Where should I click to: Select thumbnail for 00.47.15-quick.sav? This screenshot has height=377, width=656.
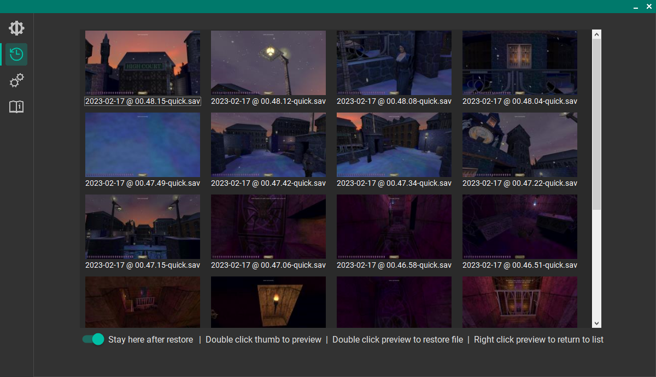click(x=143, y=227)
